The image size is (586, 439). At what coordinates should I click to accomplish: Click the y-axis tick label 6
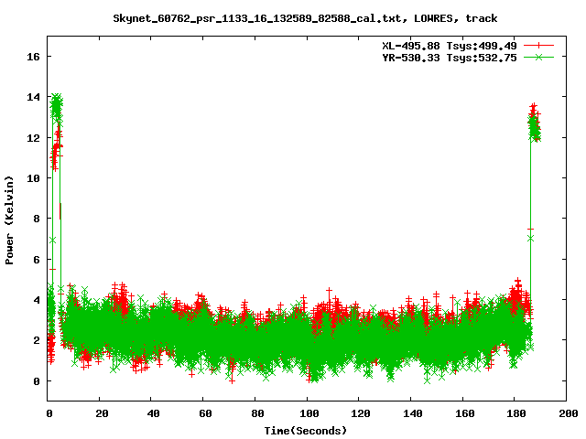point(37,260)
